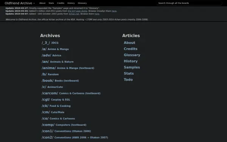This screenshot has height=142, width=227.
Task: Open the /cm/ Cute/Male archive
Action: pyautogui.click(x=53, y=112)
